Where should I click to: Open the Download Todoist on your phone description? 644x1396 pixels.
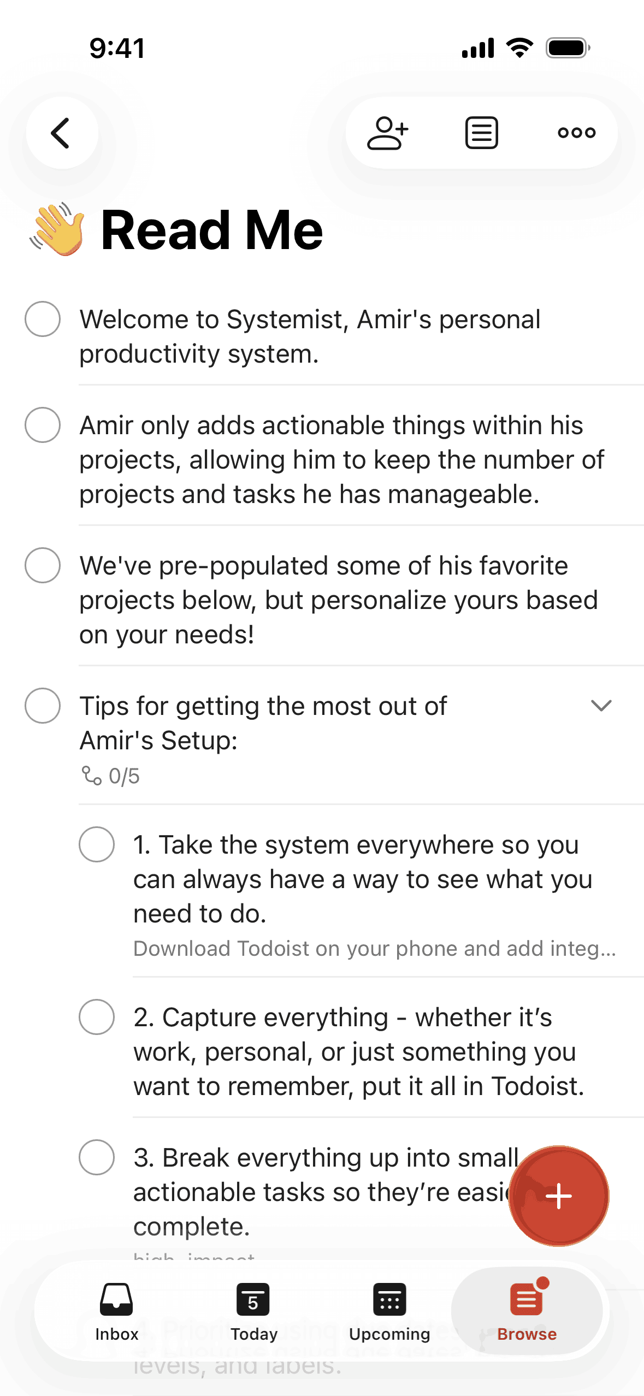click(x=375, y=949)
